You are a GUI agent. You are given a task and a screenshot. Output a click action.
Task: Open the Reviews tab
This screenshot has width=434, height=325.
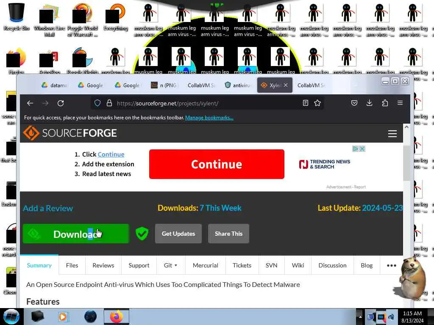103,265
